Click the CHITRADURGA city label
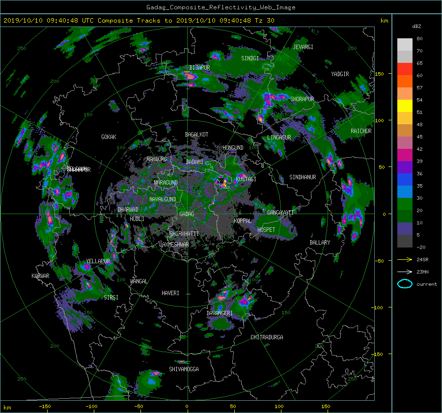The width and height of the screenshot is (442, 413). pyautogui.click(x=267, y=337)
